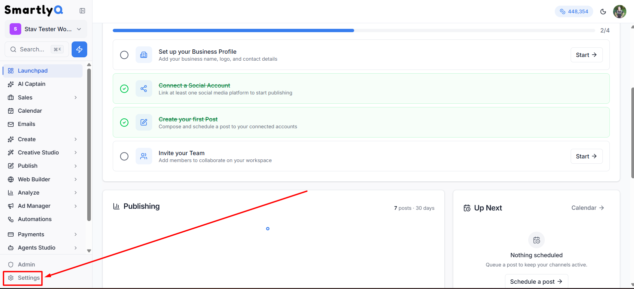Expand Creative Studio submenu chevron
Image resolution: width=634 pixels, height=289 pixels.
(x=76, y=152)
